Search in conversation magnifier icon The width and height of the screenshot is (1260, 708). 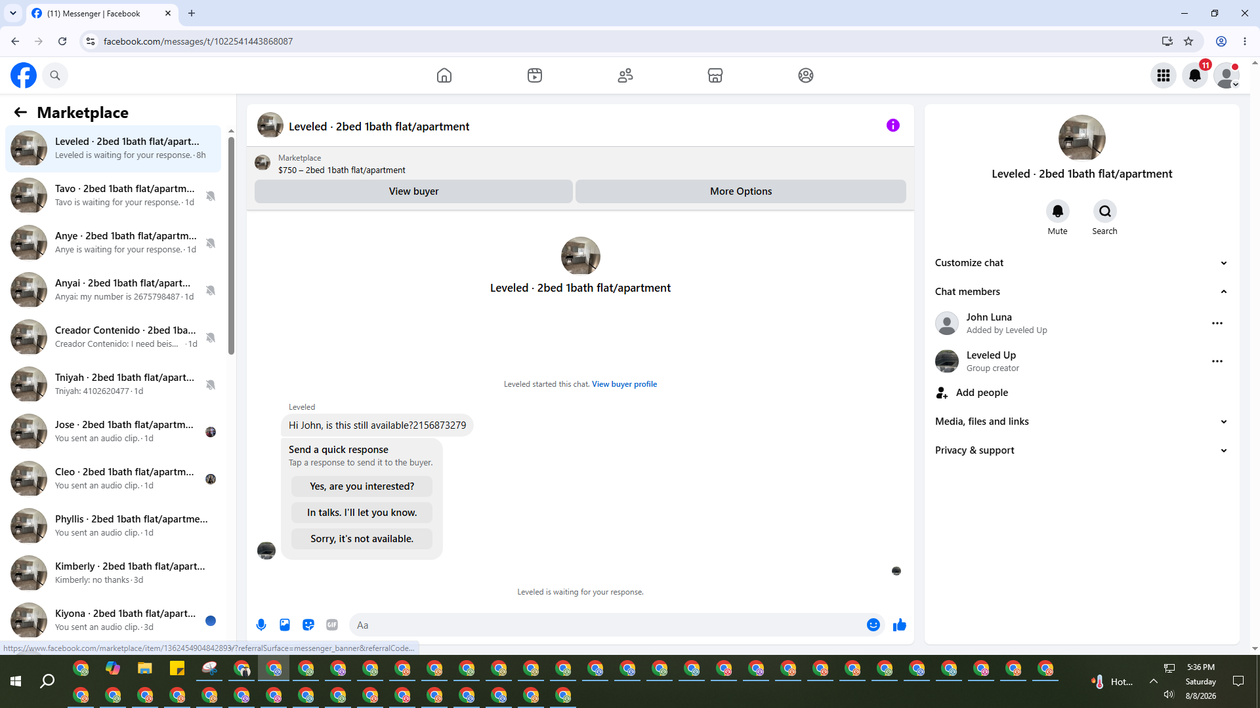(1105, 211)
